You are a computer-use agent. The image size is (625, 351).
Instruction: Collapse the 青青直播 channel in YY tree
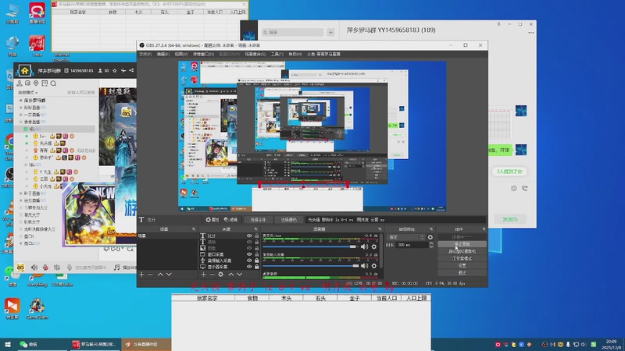click(x=21, y=122)
